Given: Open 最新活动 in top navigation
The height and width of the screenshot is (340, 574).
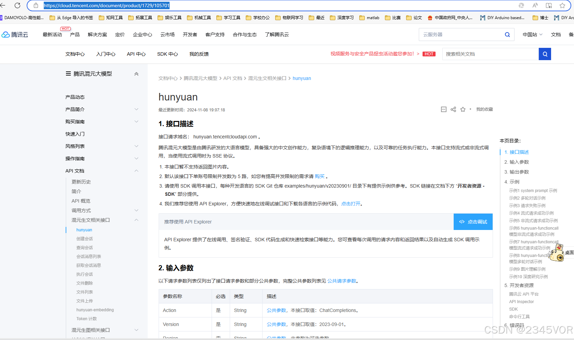Looking at the screenshot, I should tap(52, 35).
